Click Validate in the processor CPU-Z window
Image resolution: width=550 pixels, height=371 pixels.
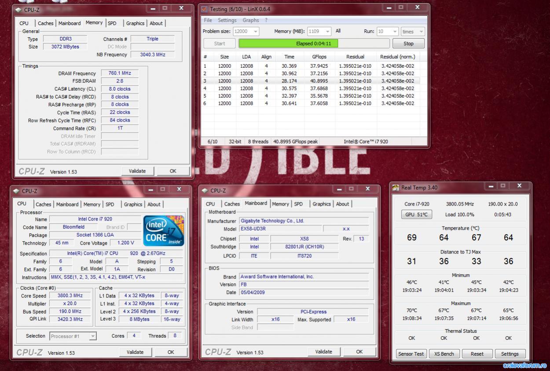[x=135, y=352]
